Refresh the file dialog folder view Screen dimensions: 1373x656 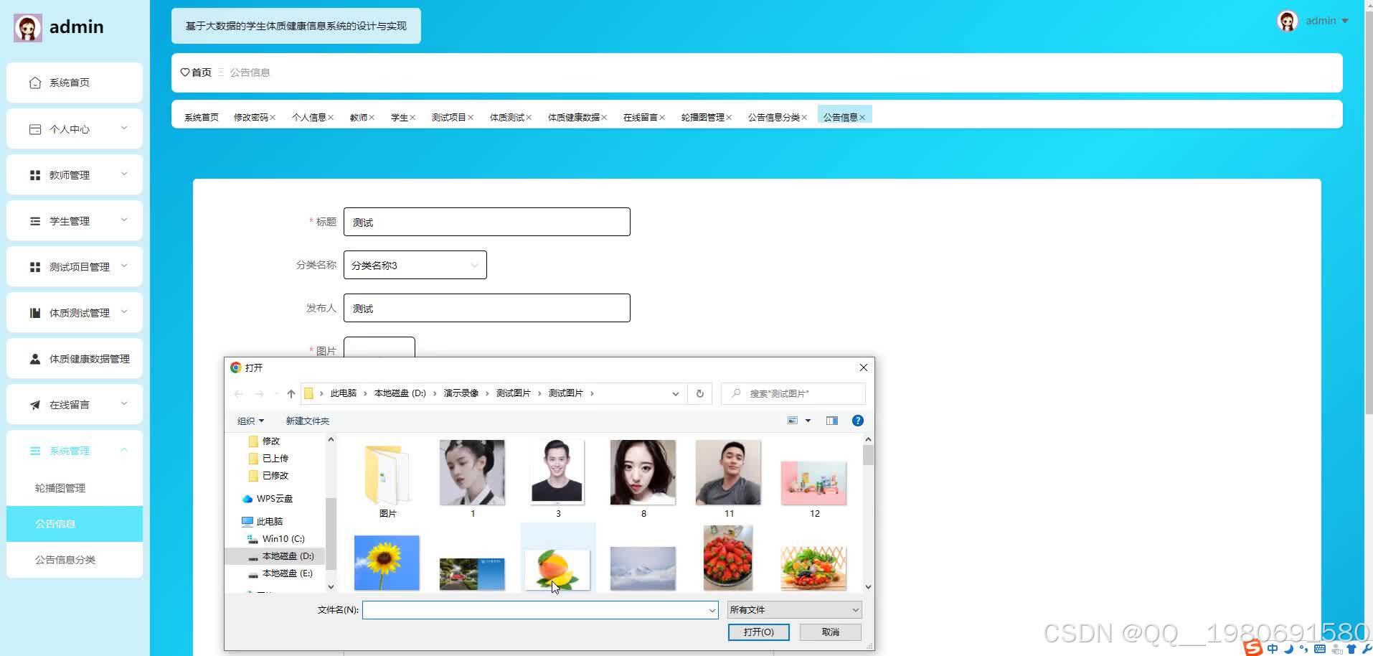tap(699, 393)
